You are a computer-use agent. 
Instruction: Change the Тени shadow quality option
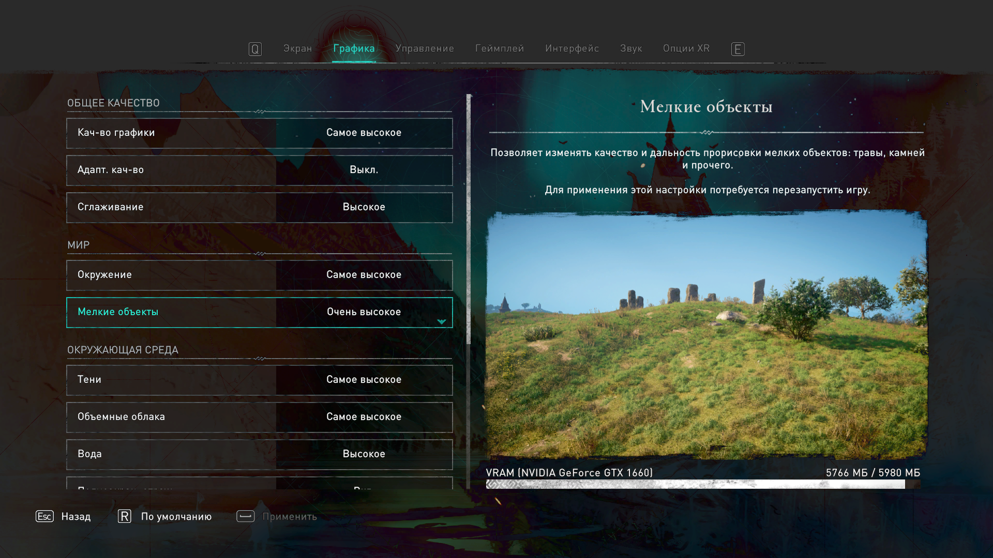click(x=364, y=380)
